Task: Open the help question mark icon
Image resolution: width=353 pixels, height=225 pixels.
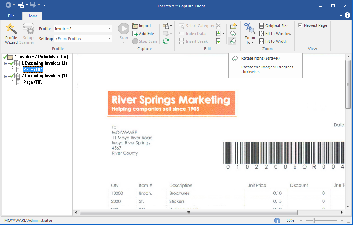Action: pyautogui.click(x=347, y=15)
